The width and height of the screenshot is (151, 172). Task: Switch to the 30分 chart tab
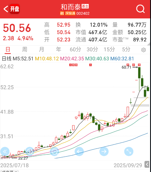[x=92, y=50]
